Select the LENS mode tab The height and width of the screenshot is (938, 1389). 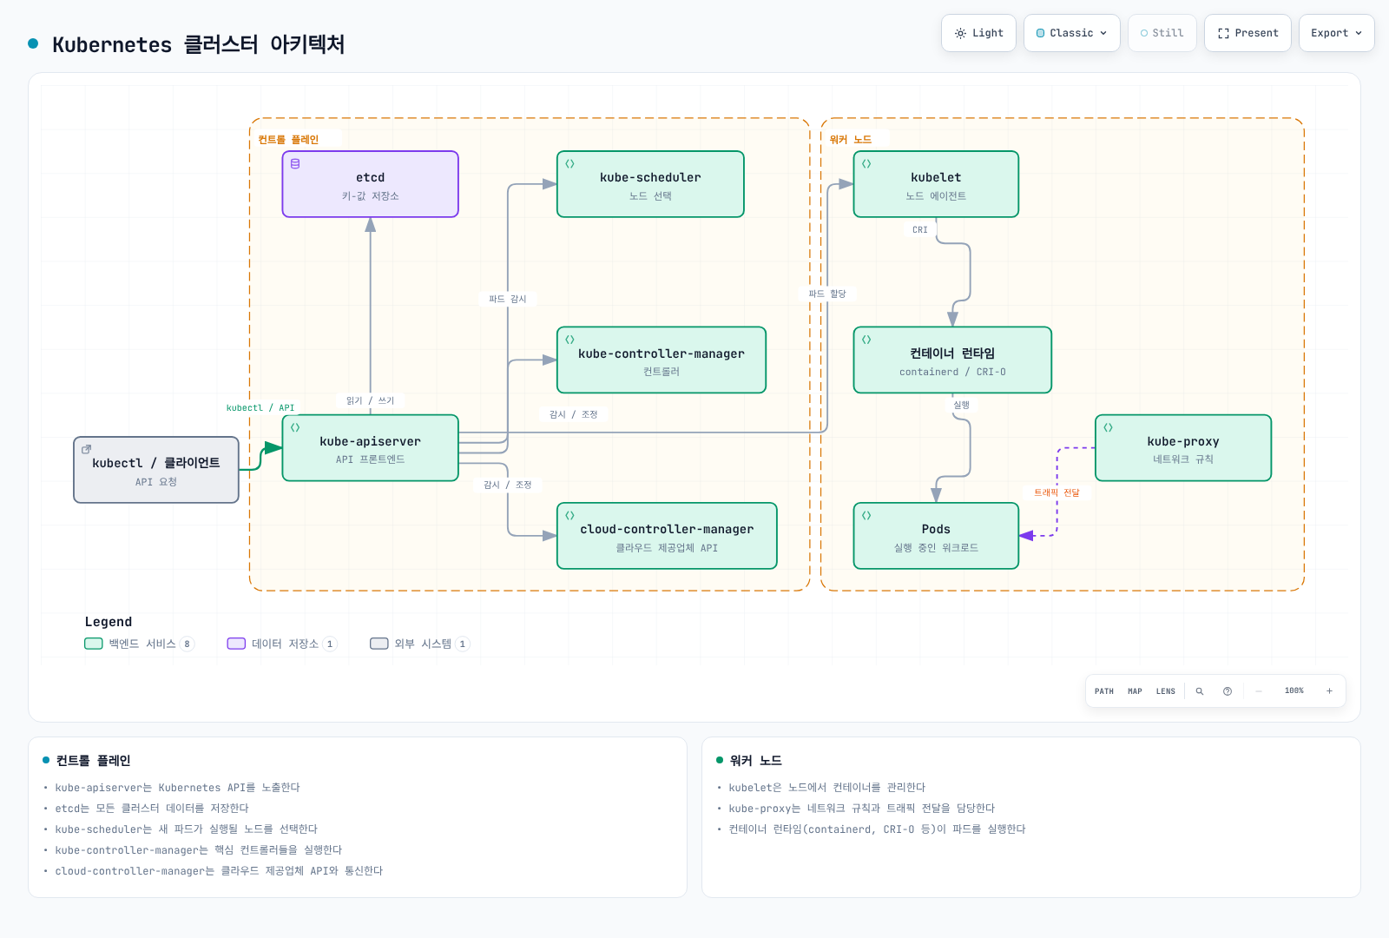(1166, 691)
